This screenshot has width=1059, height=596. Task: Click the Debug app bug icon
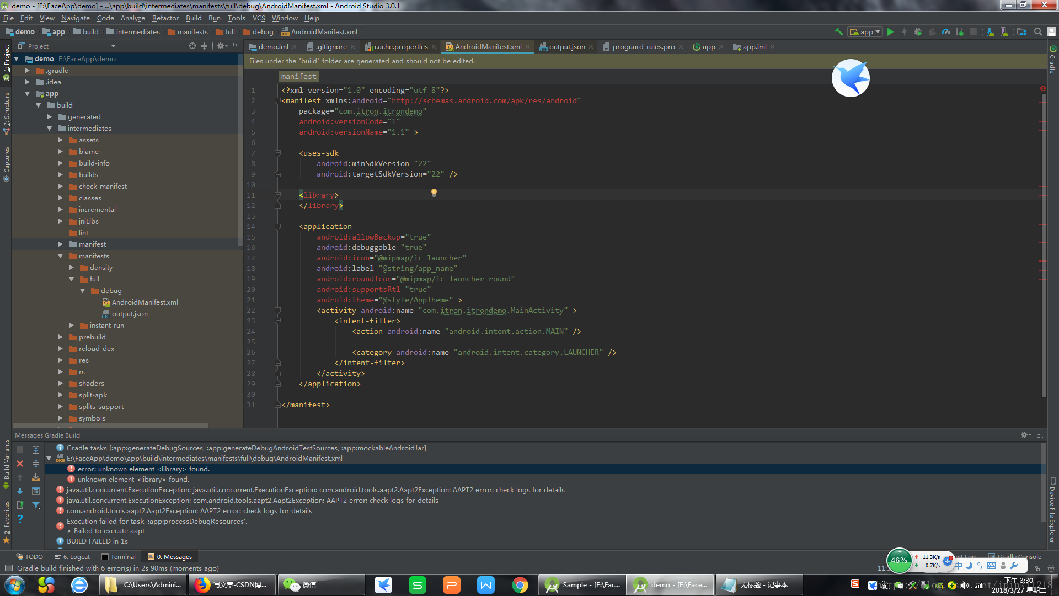pos(918,32)
